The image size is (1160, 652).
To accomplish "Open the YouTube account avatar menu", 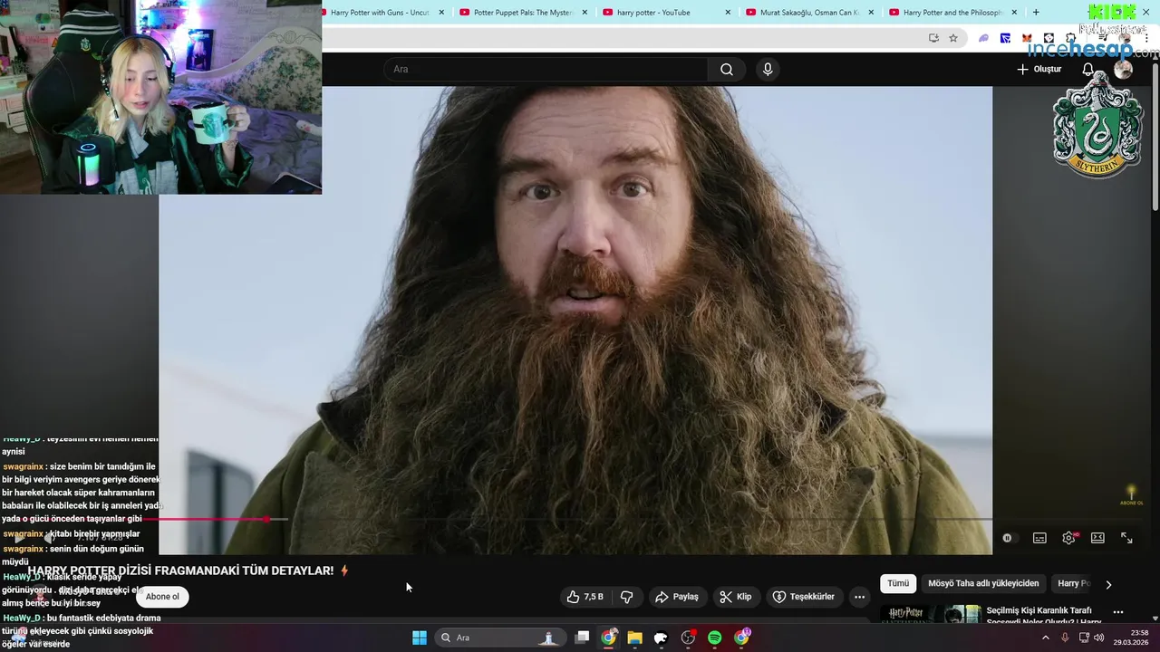I will click(x=1123, y=70).
